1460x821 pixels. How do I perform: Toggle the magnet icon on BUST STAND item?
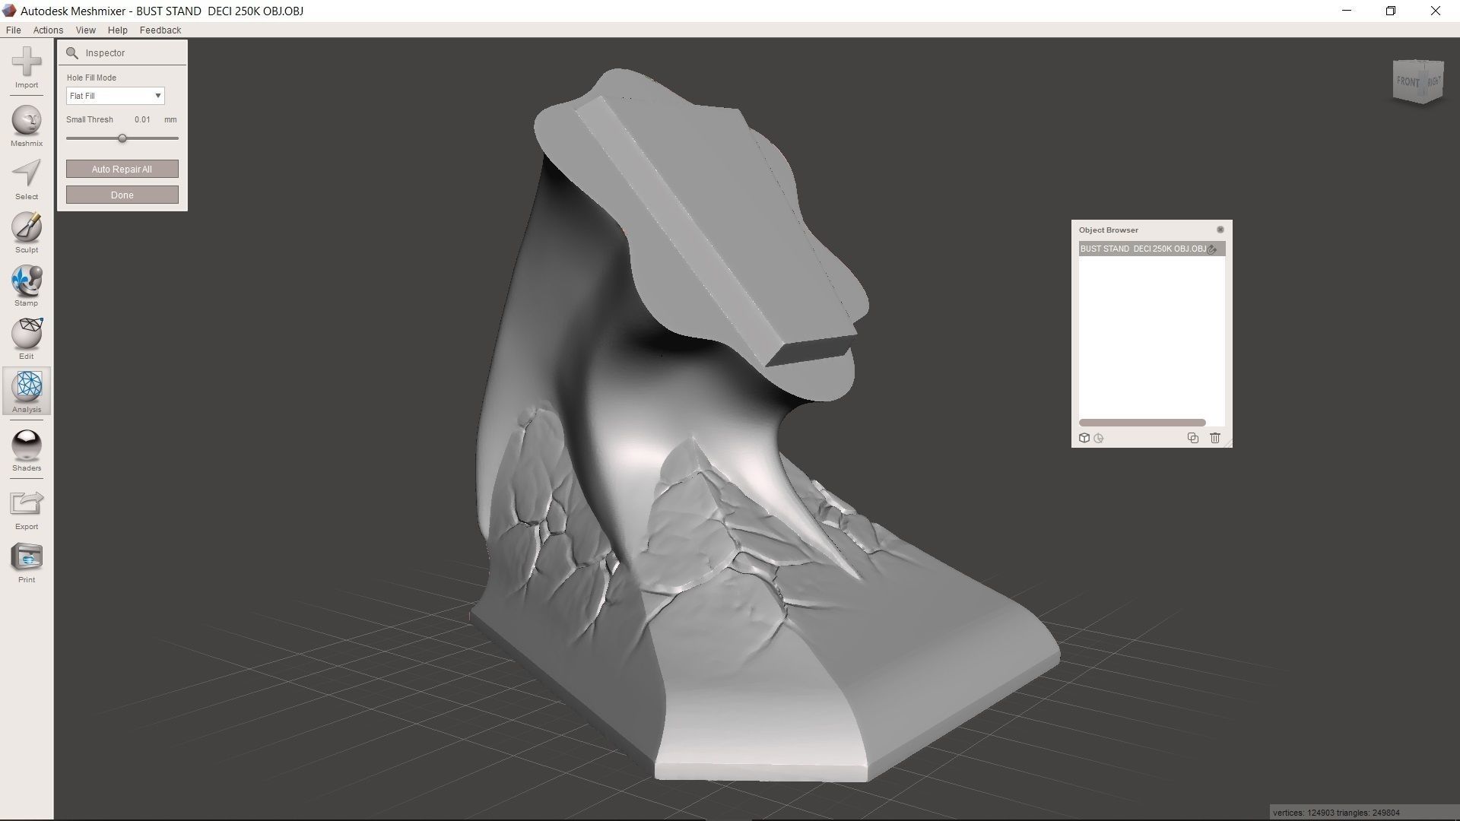tap(1212, 249)
